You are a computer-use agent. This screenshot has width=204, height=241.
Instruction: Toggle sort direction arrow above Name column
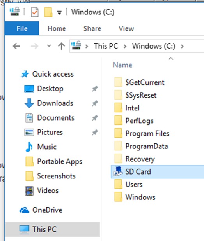pos(171,59)
